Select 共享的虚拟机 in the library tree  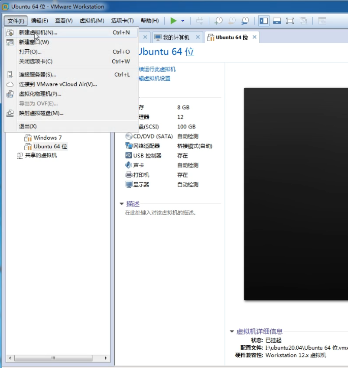pyautogui.click(x=41, y=155)
